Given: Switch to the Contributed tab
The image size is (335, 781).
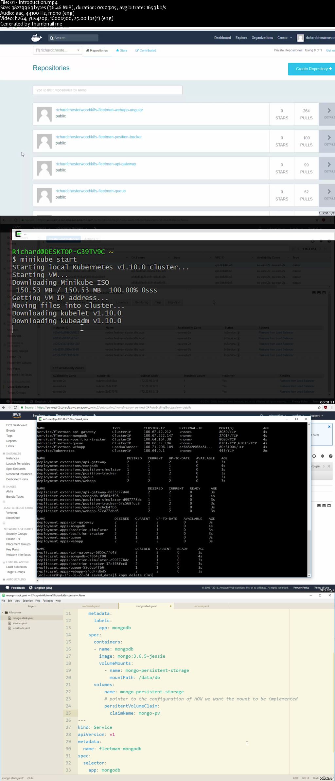Looking at the screenshot, I should tap(146, 50).
